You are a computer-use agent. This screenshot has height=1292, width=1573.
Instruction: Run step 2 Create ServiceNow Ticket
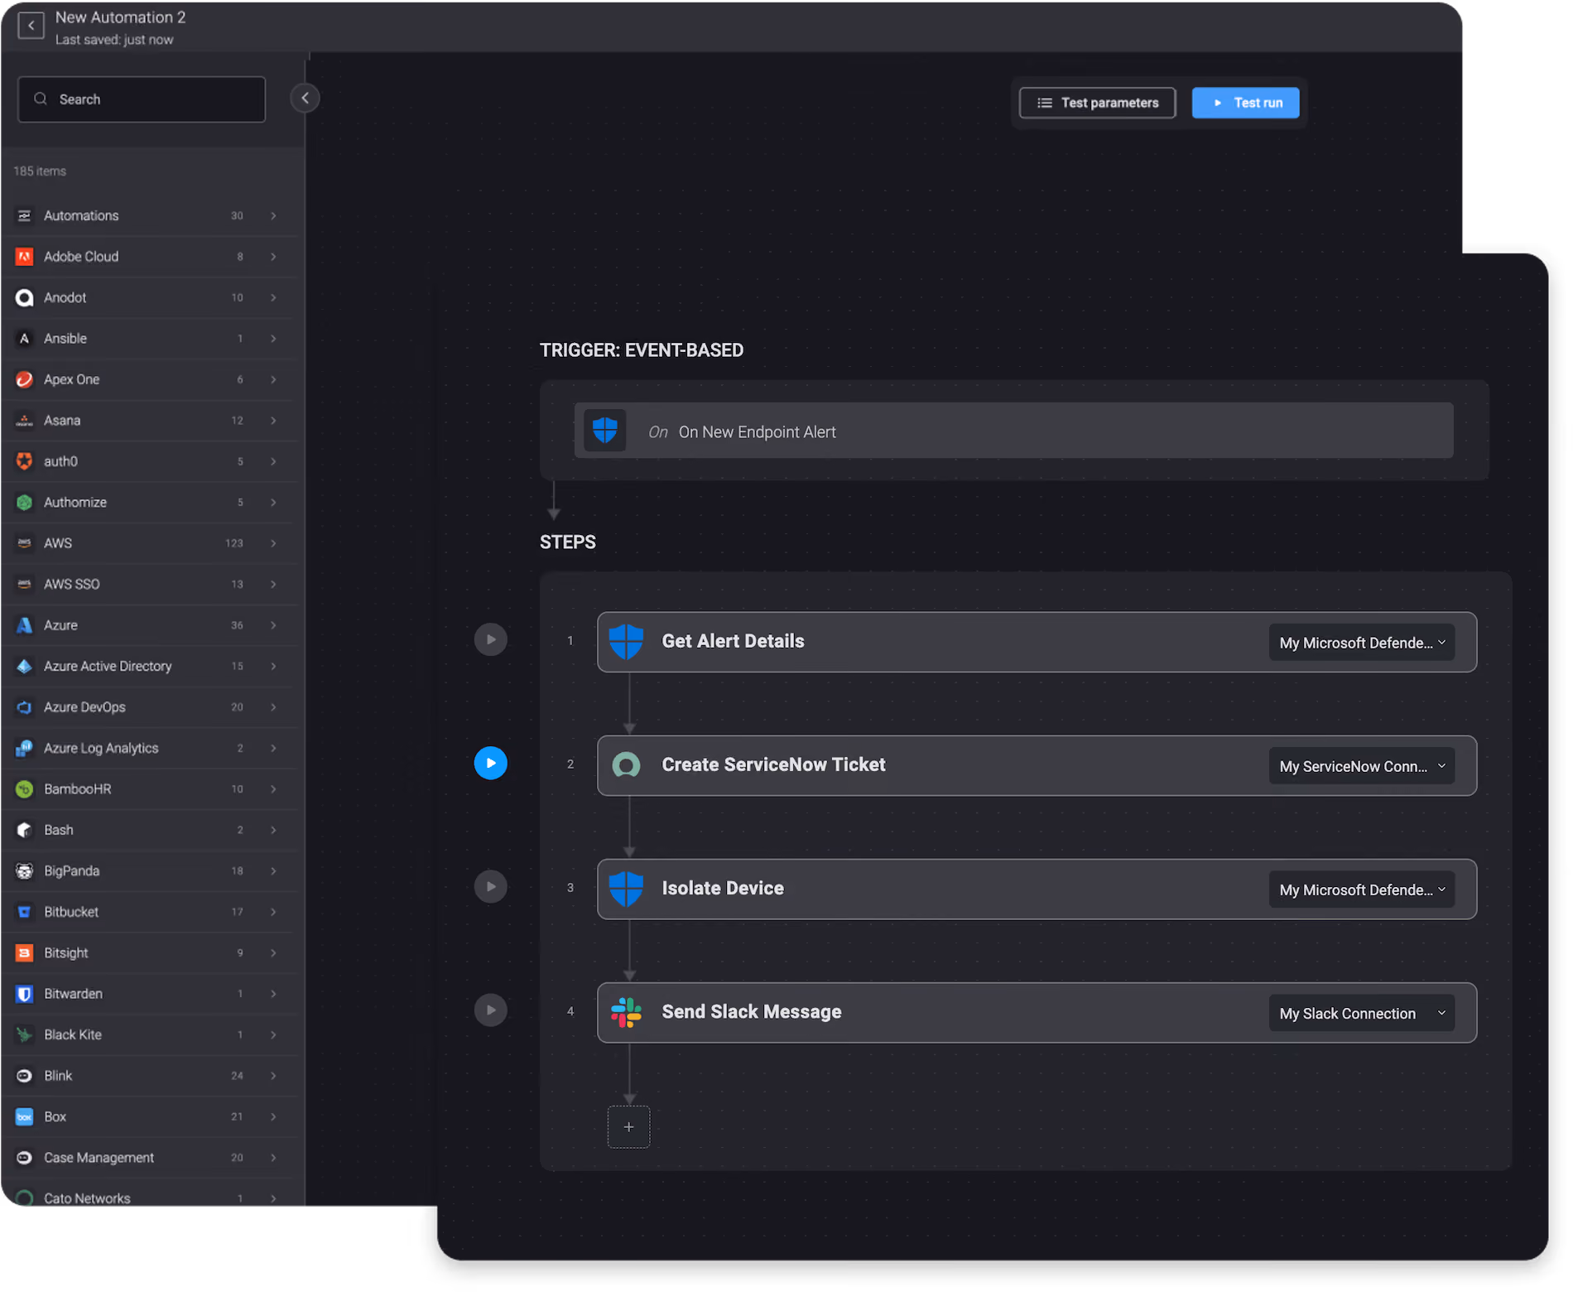491,763
